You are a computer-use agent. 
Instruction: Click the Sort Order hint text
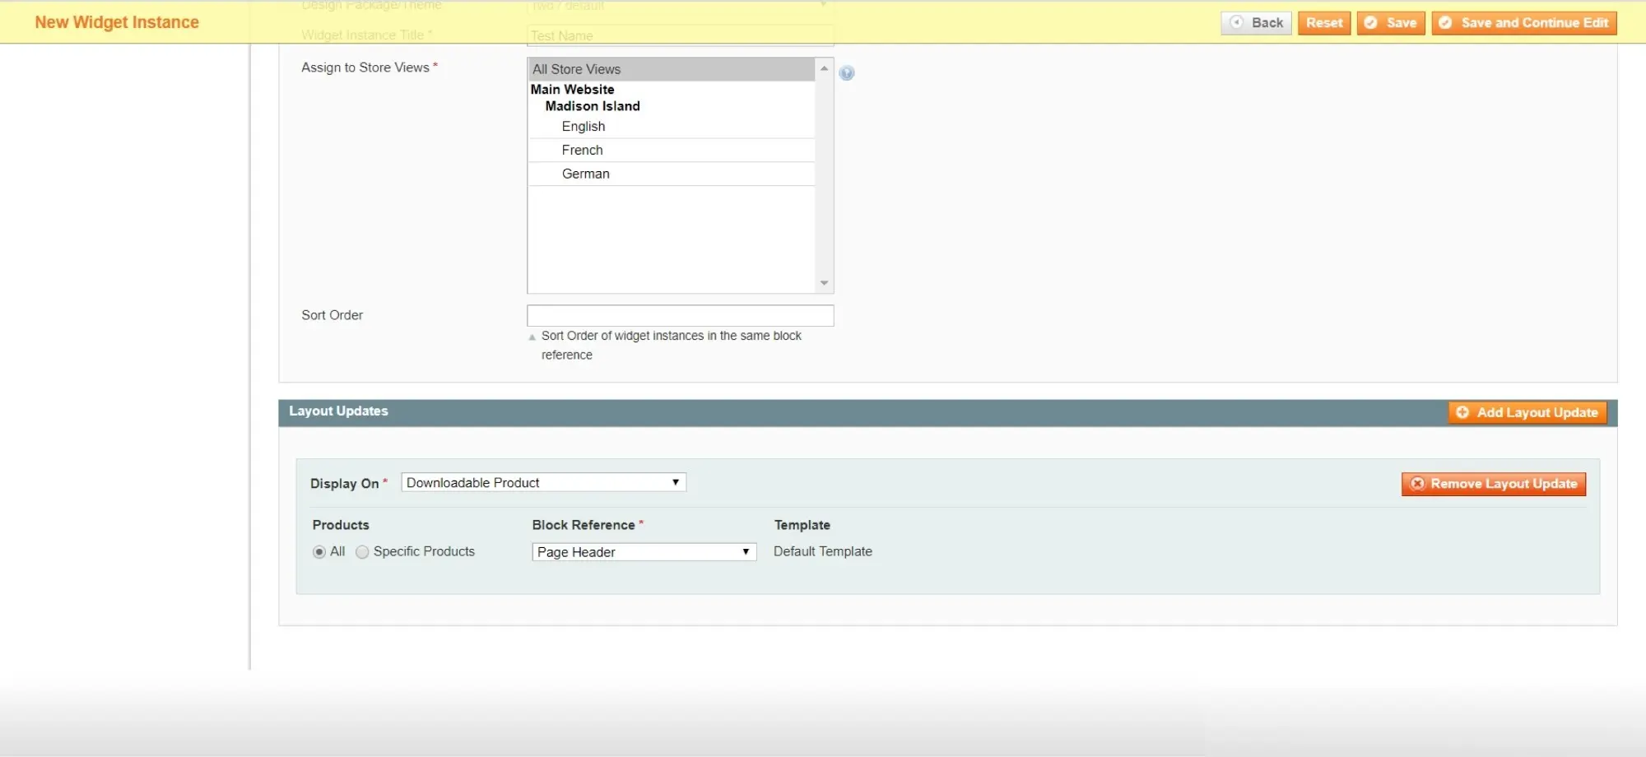tap(671, 346)
